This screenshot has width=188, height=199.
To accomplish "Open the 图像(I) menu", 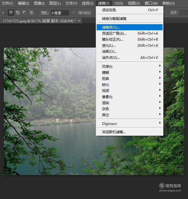I will [x=39, y=3].
